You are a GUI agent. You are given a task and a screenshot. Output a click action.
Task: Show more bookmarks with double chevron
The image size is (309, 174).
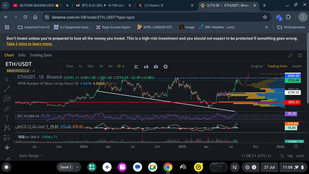tap(267, 27)
